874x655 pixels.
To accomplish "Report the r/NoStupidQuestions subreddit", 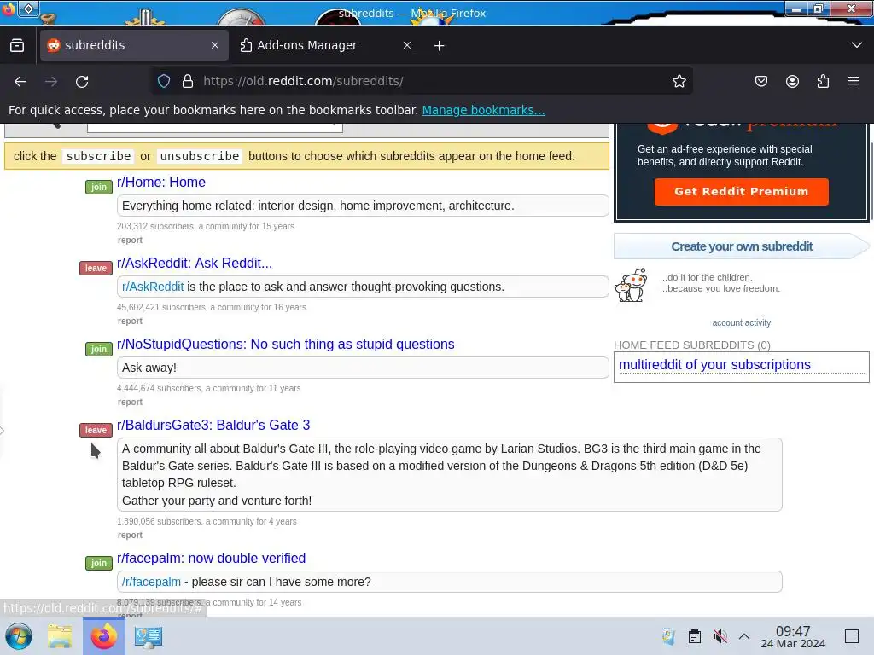I will tap(130, 403).
